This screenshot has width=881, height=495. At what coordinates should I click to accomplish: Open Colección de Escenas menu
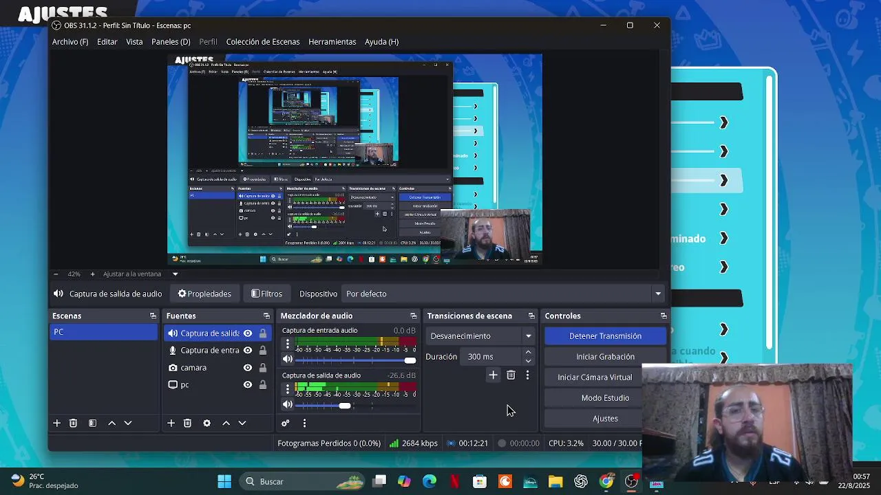263,42
